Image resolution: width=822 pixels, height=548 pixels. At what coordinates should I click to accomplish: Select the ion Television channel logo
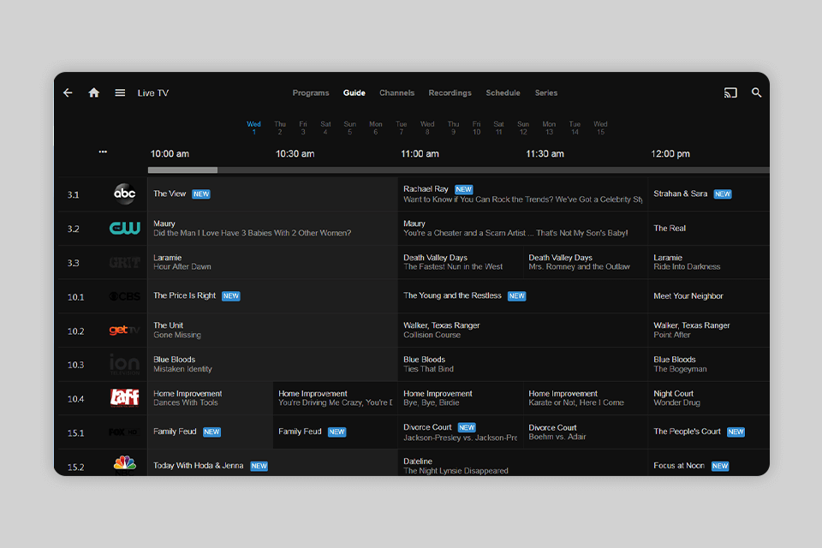(125, 364)
